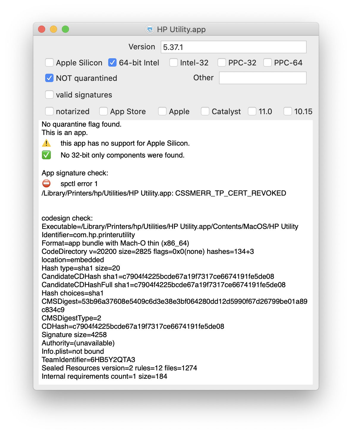Click 'Hash type=sha1 size=20' line
Viewport: 352px width, 434px height.
[x=81, y=268]
